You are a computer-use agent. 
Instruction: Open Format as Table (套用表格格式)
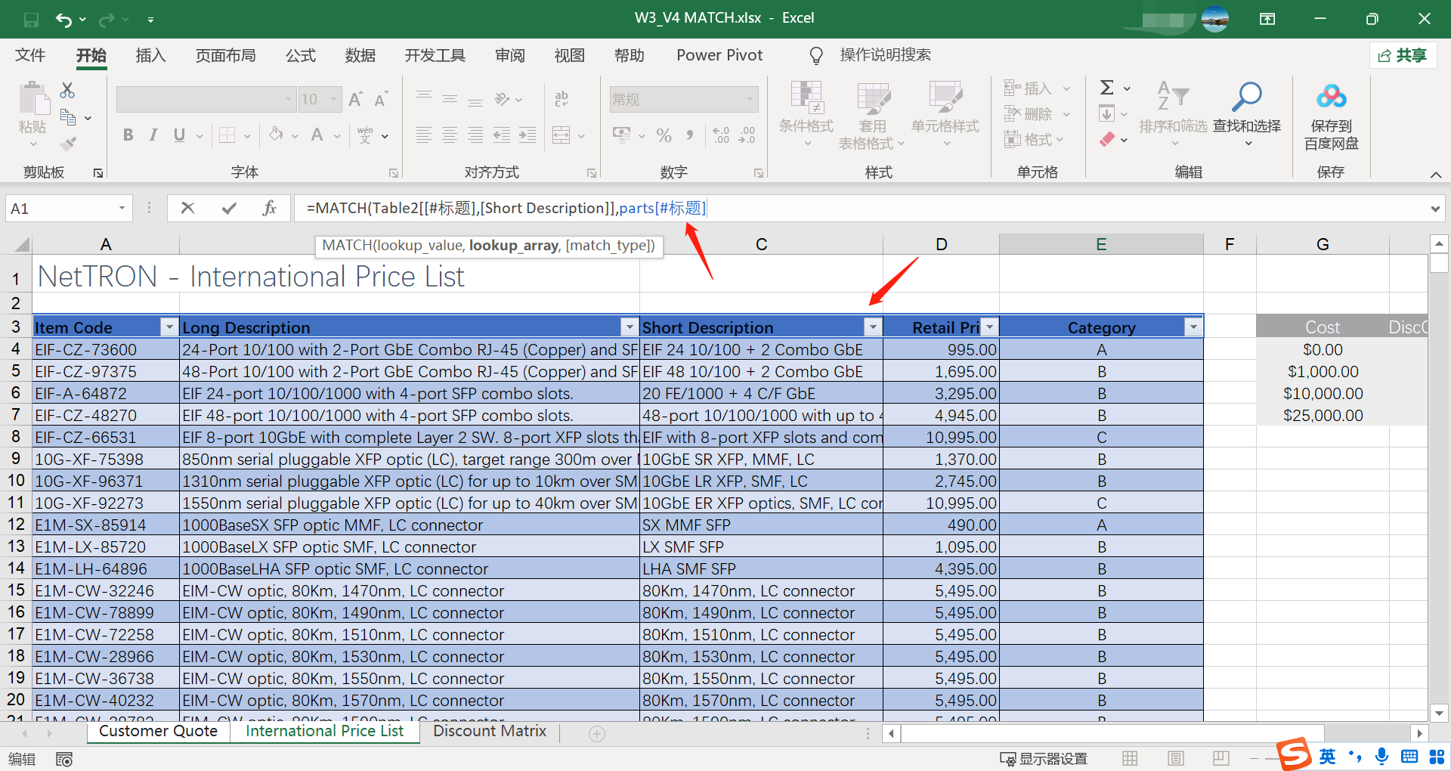pyautogui.click(x=871, y=114)
